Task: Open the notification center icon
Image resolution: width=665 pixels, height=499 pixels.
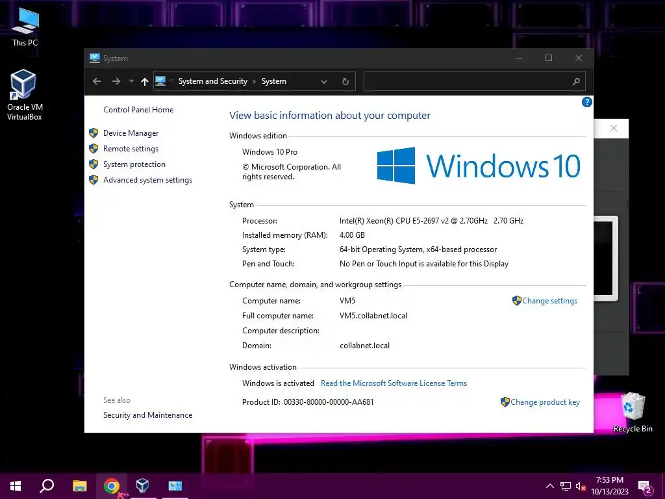Action: pos(645,486)
